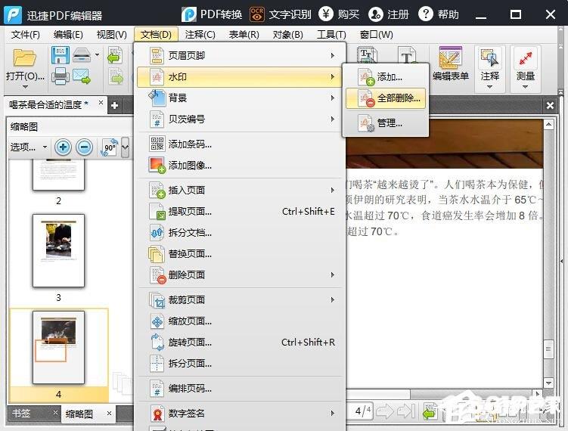
Task: Expand the Watermark (水印) submenu
Action: pos(240,77)
